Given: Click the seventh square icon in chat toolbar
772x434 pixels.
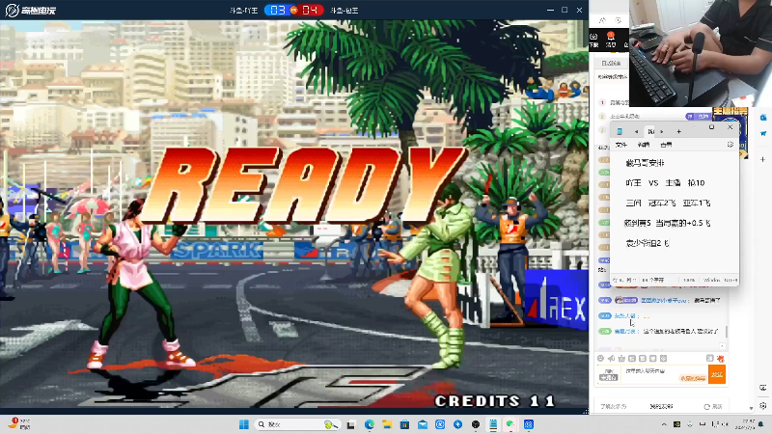Looking at the screenshot, I should [x=663, y=358].
